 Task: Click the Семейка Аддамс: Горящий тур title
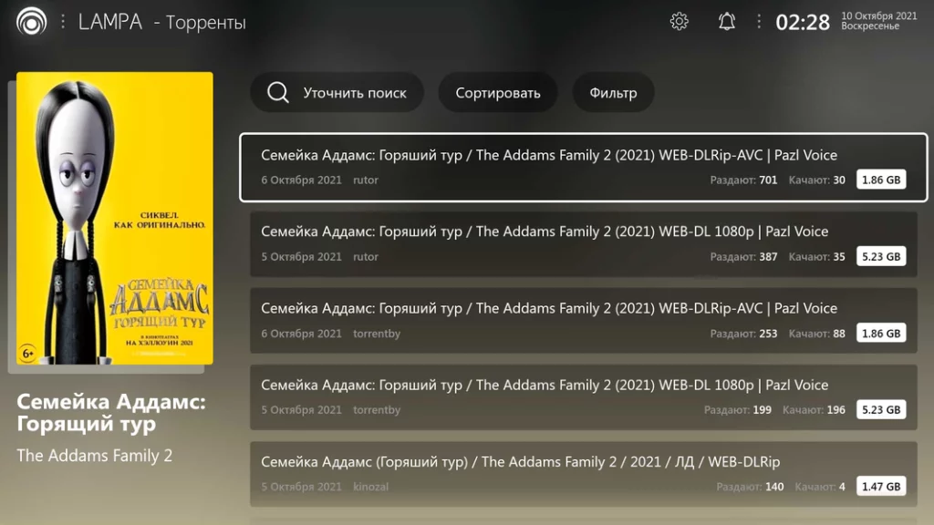(110, 413)
